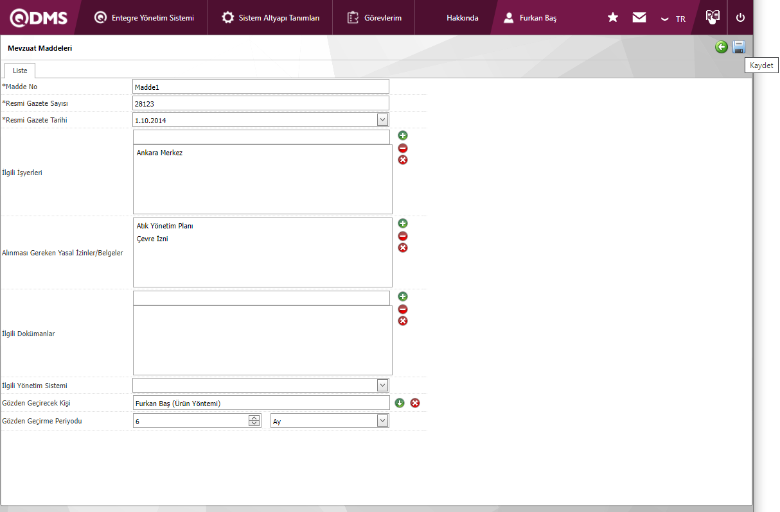Open the favorites star icon
The width and height of the screenshot is (780, 512).
[613, 17]
